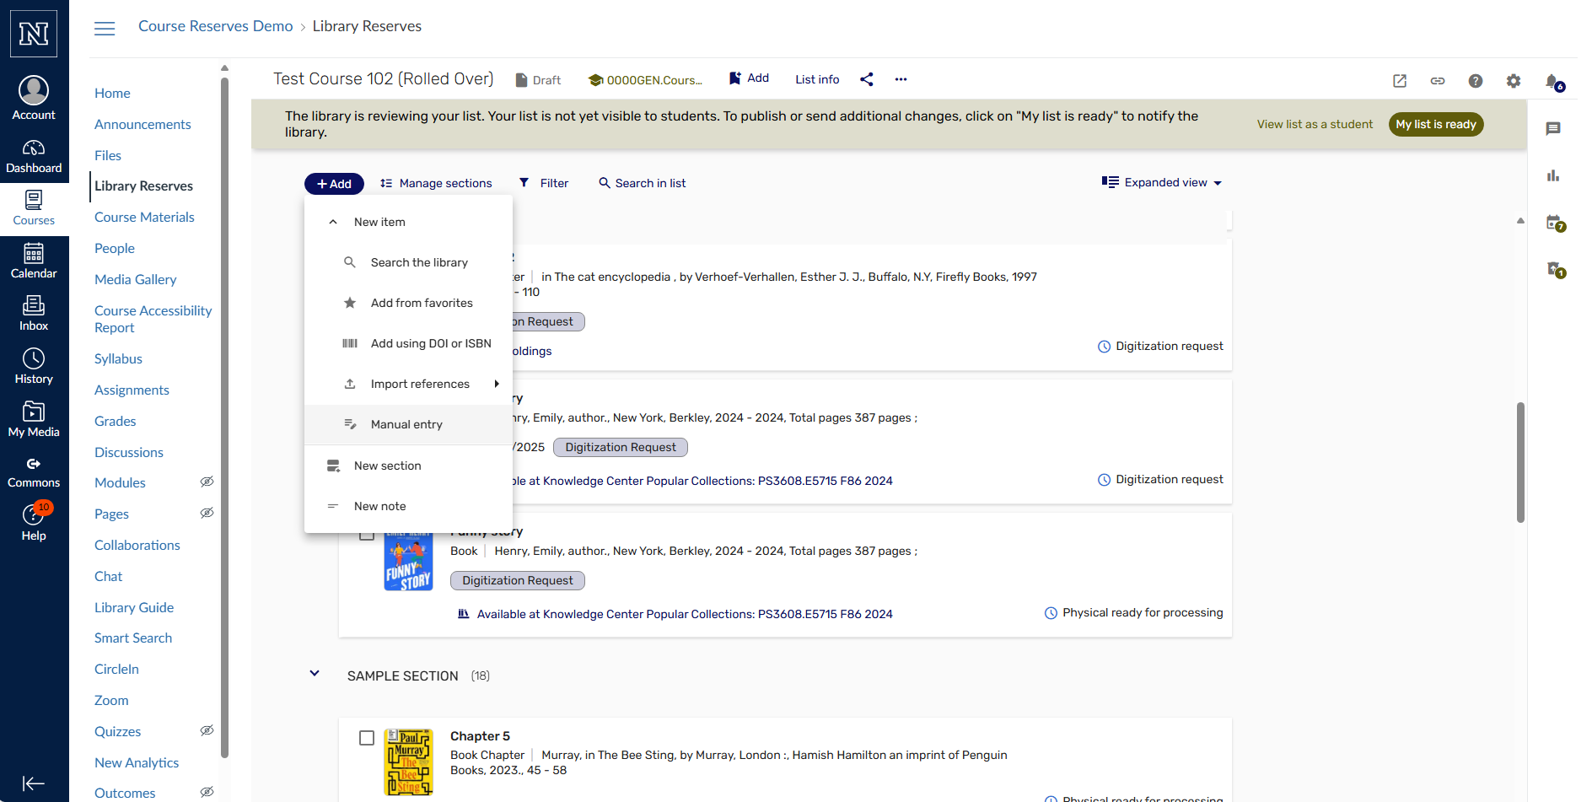Select Add using DOI or ISBN
The width and height of the screenshot is (1592, 802).
[408, 344]
